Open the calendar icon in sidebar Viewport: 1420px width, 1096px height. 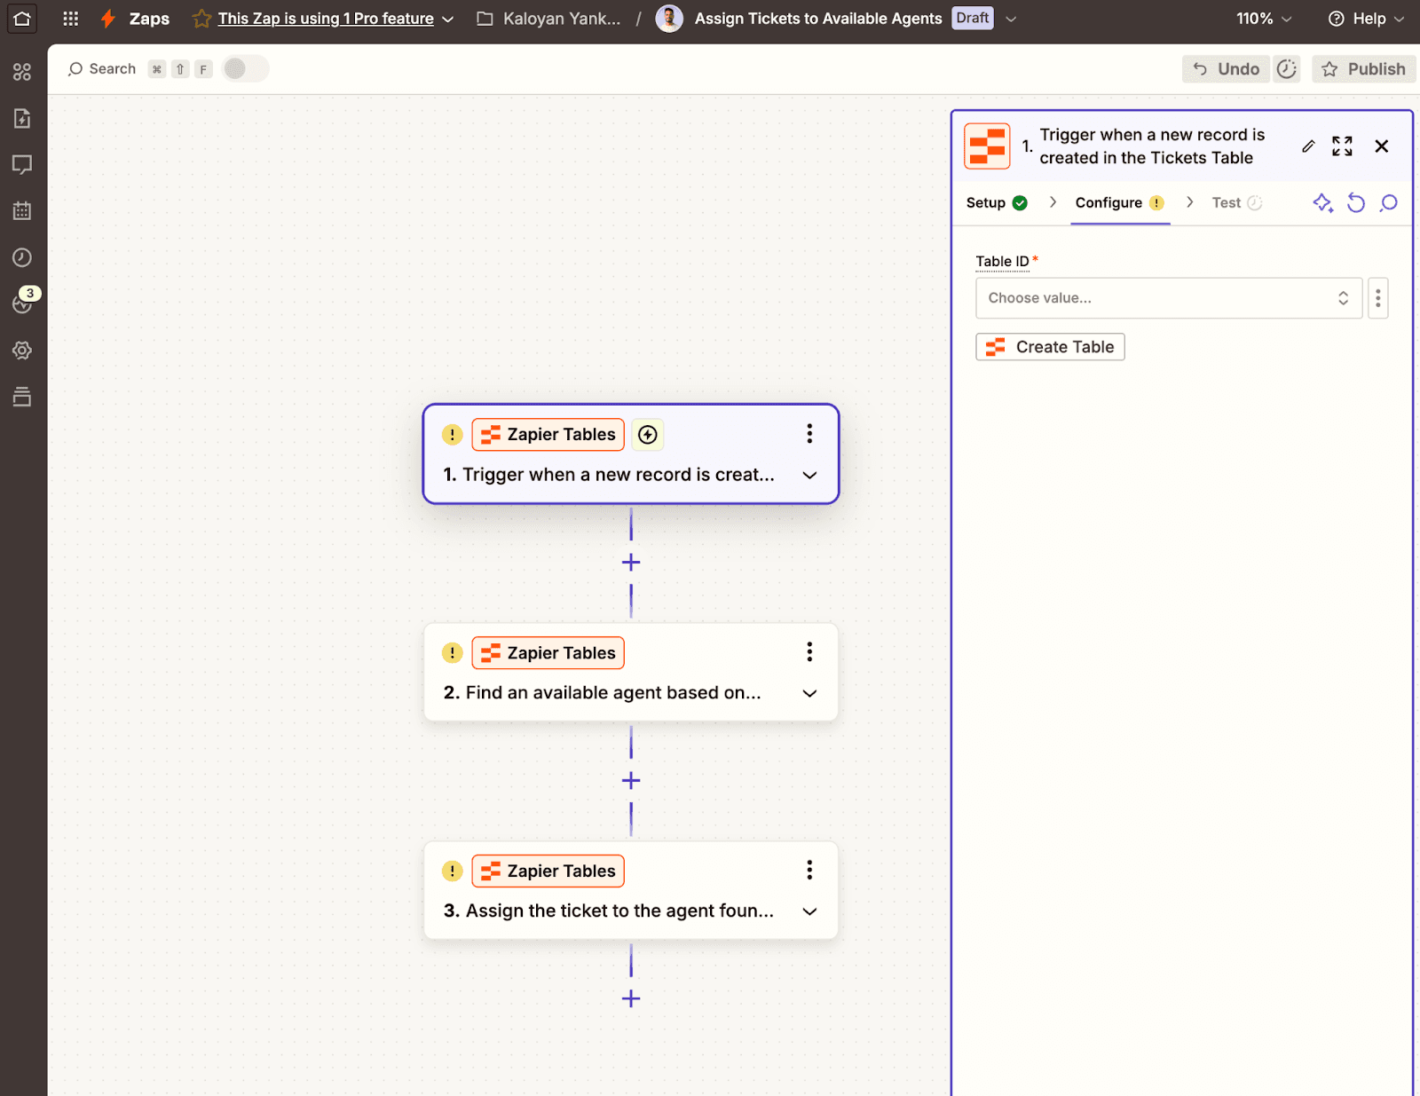pos(22,211)
